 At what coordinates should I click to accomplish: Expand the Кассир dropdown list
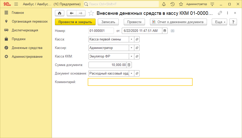[131, 48]
